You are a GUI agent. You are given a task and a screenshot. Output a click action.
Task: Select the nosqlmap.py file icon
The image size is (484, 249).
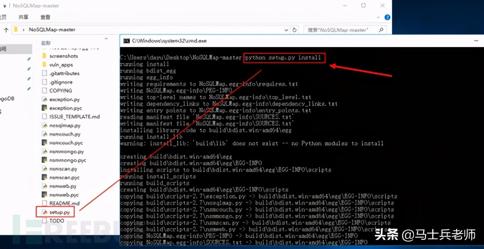point(44,125)
